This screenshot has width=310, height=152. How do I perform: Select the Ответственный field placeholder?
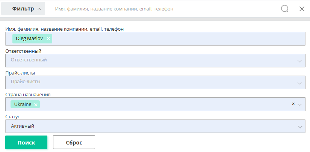(x=29, y=60)
